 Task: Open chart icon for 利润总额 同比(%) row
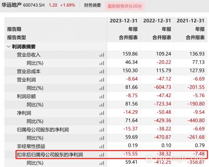102,105
